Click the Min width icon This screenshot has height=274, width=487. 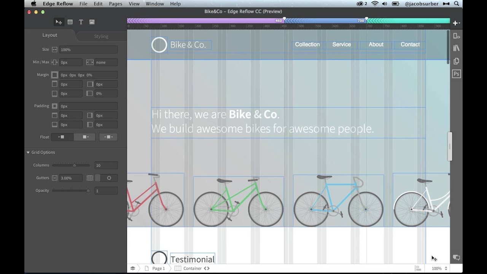54,62
